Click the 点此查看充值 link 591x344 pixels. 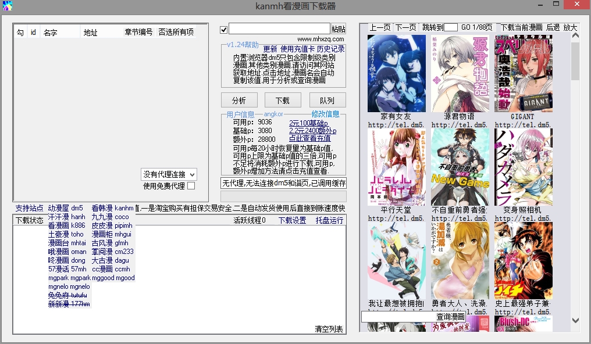(x=310, y=138)
